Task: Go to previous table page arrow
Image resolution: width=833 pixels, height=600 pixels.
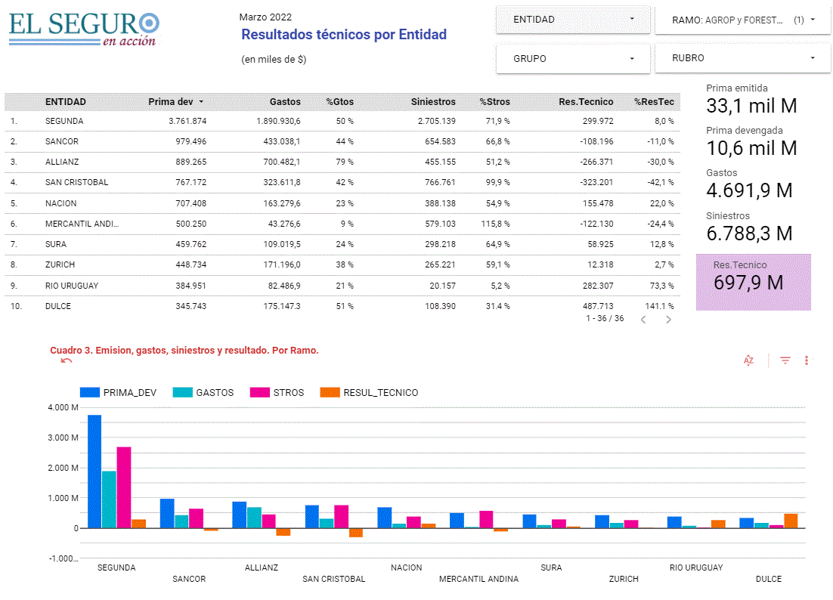Action: point(643,320)
